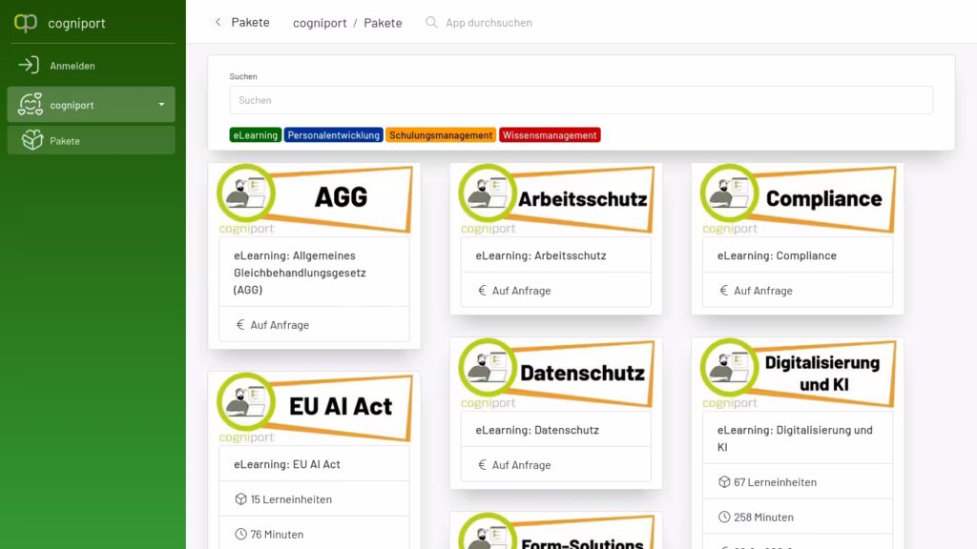Filter by the green eLearning tag
The height and width of the screenshot is (549, 977).
(255, 135)
